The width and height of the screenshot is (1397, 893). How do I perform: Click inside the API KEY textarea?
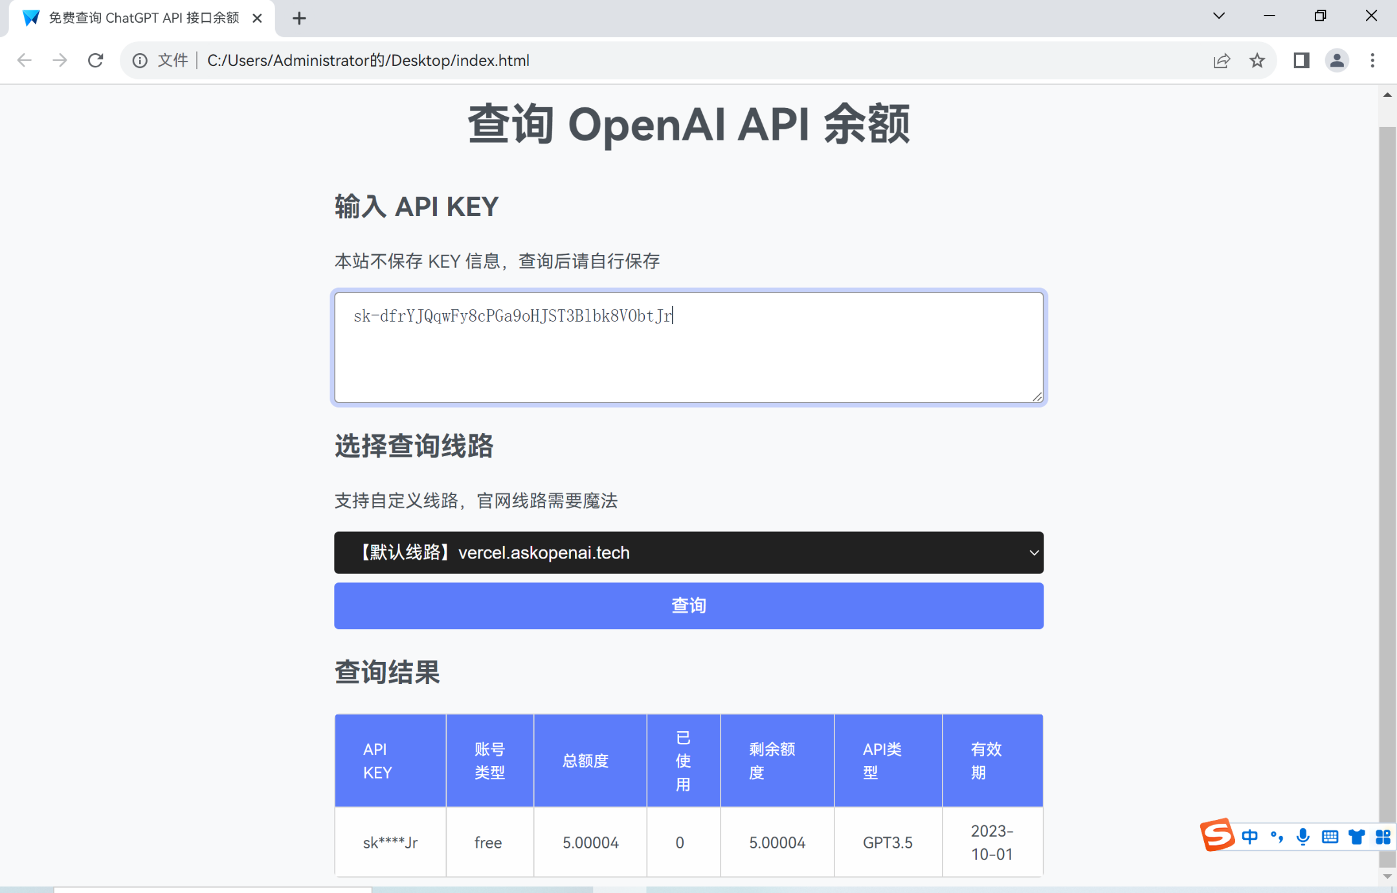(x=688, y=356)
